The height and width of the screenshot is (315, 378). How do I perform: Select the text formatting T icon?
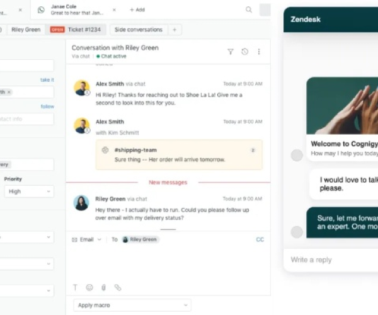[76, 287]
